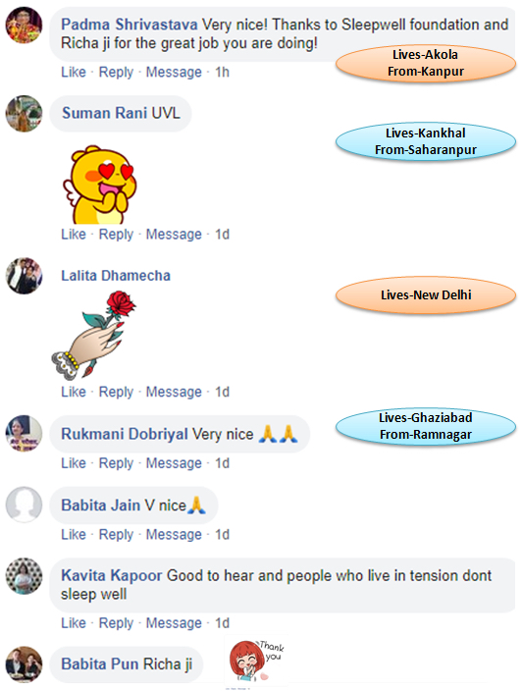Click the rose-in-hand sticker
Image resolution: width=522 pixels, height=691 pixels.
click(x=94, y=335)
